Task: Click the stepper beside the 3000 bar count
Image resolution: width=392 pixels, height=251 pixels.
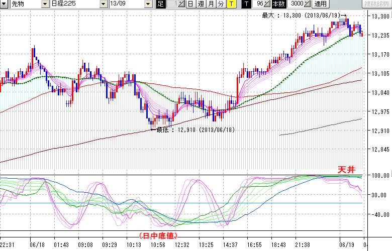Action: pyautogui.click(x=307, y=4)
